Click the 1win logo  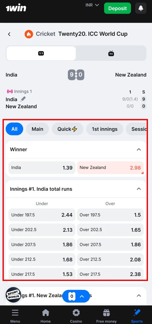pyautogui.click(x=16, y=8)
